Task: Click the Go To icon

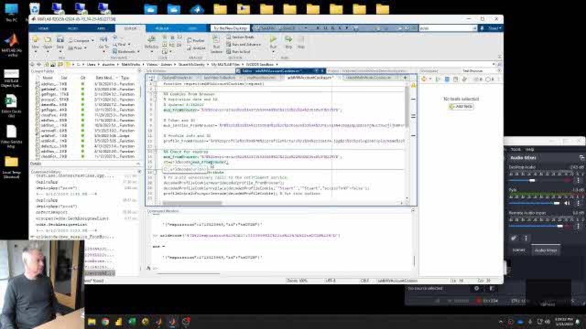Action: point(103,41)
